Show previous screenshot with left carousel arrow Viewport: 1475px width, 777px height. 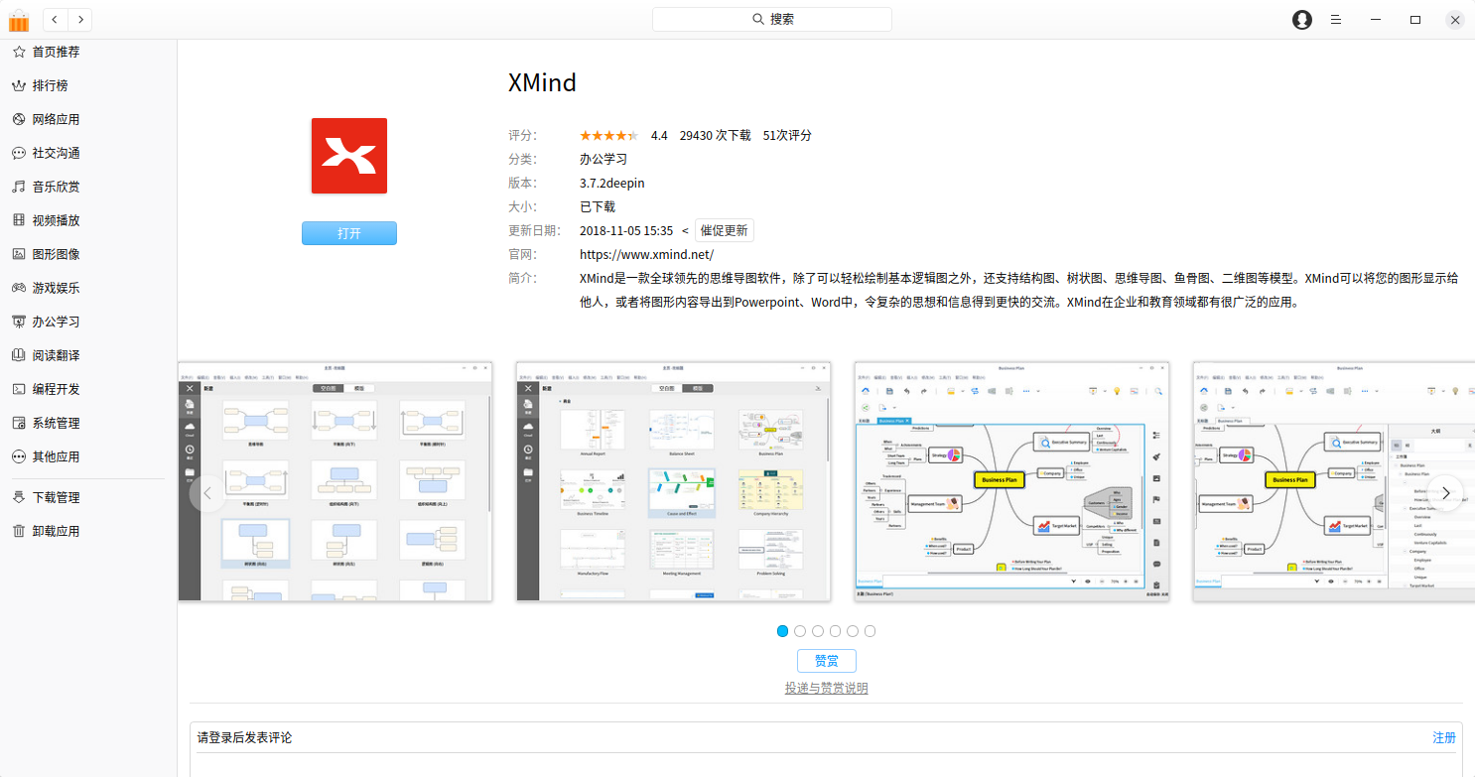(207, 493)
